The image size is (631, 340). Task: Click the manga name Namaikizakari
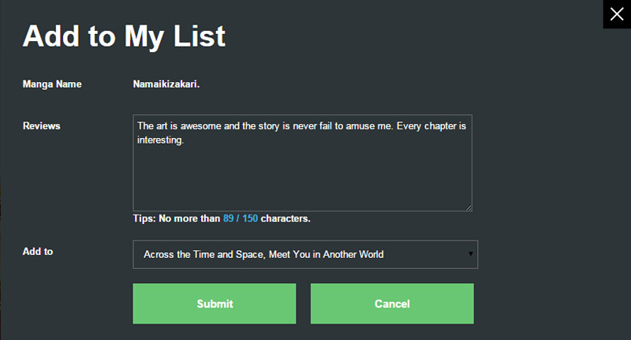click(x=166, y=84)
